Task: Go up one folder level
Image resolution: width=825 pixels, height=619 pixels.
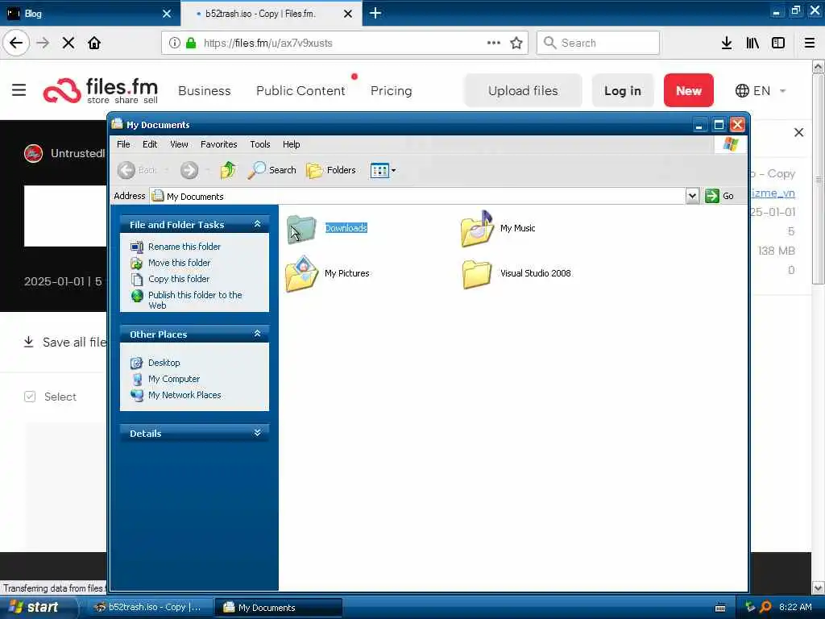Action: click(228, 170)
